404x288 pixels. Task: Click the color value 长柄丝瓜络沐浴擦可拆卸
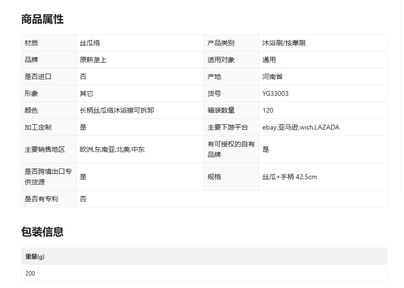[117, 110]
